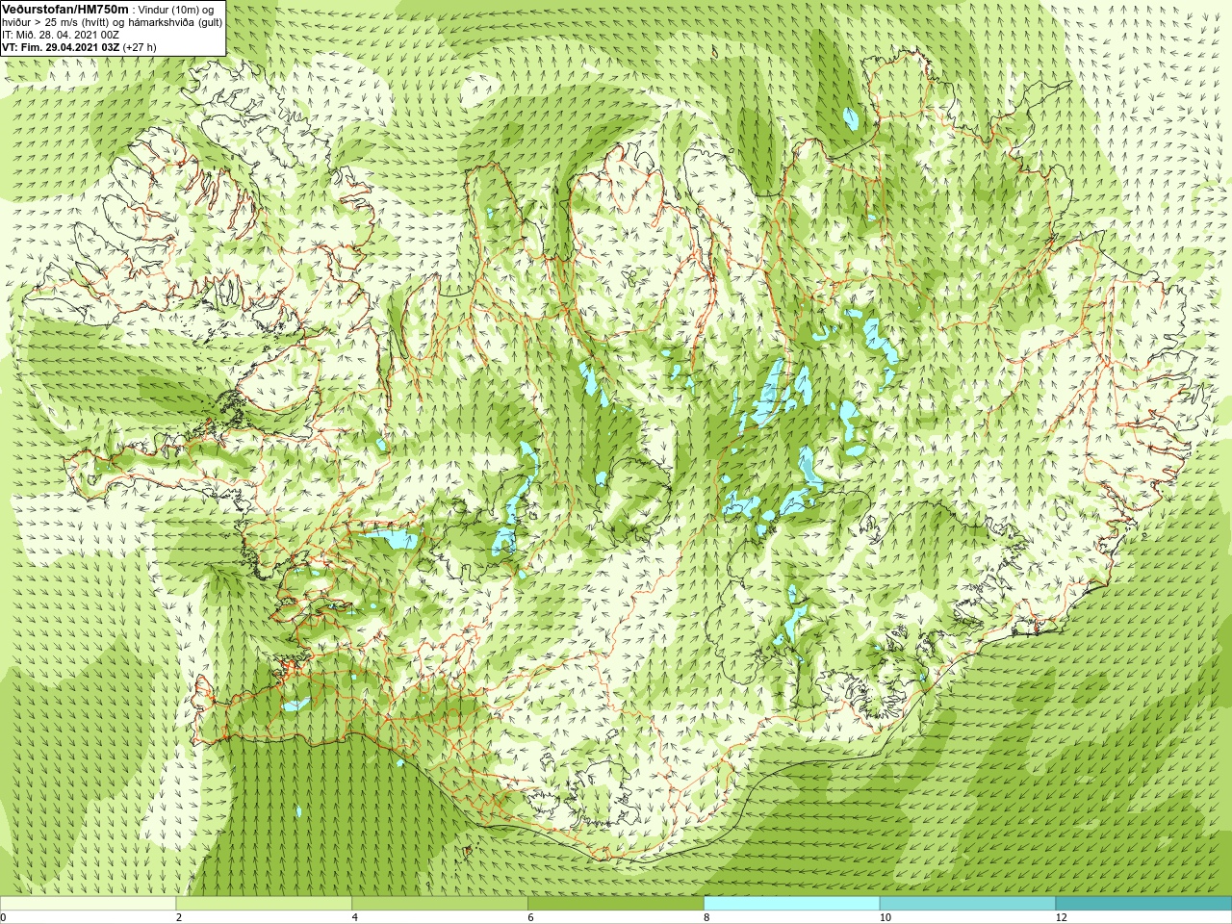This screenshot has width=1232, height=924.
Task: Click the cyan legend swatch between 10 and 12
Action: (x=967, y=904)
